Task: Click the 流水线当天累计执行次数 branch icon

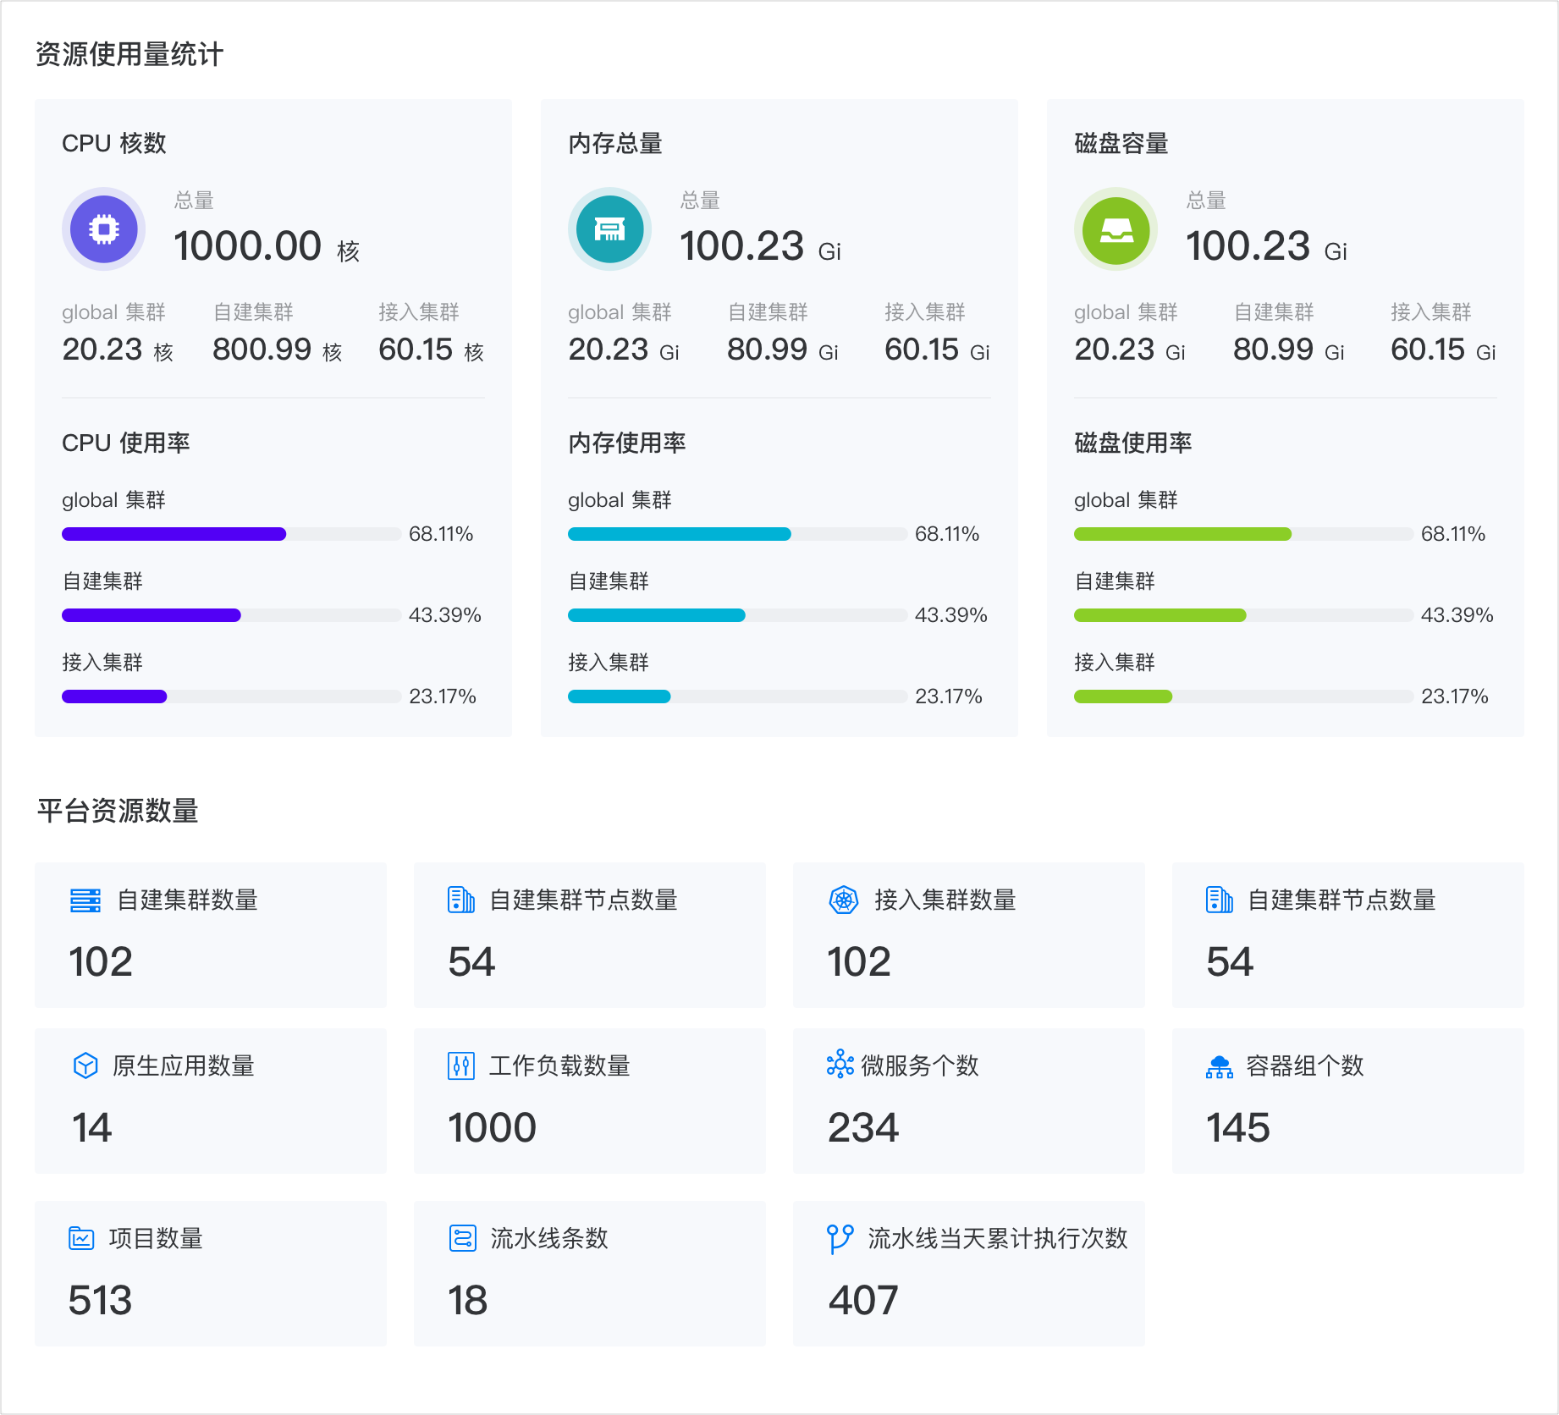Action: [x=840, y=1239]
